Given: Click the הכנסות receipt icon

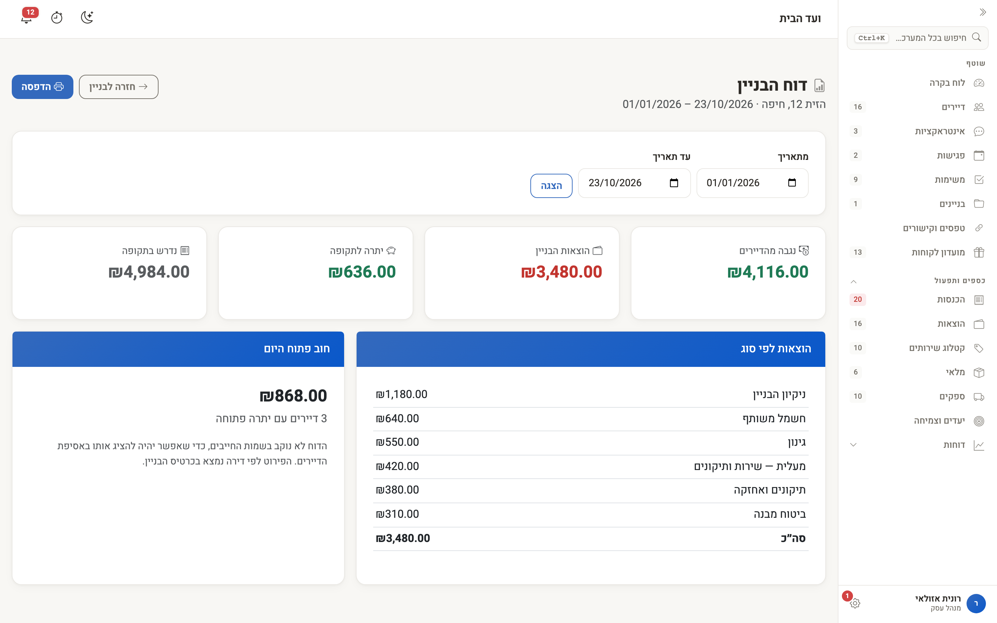Looking at the screenshot, I should click(x=979, y=299).
